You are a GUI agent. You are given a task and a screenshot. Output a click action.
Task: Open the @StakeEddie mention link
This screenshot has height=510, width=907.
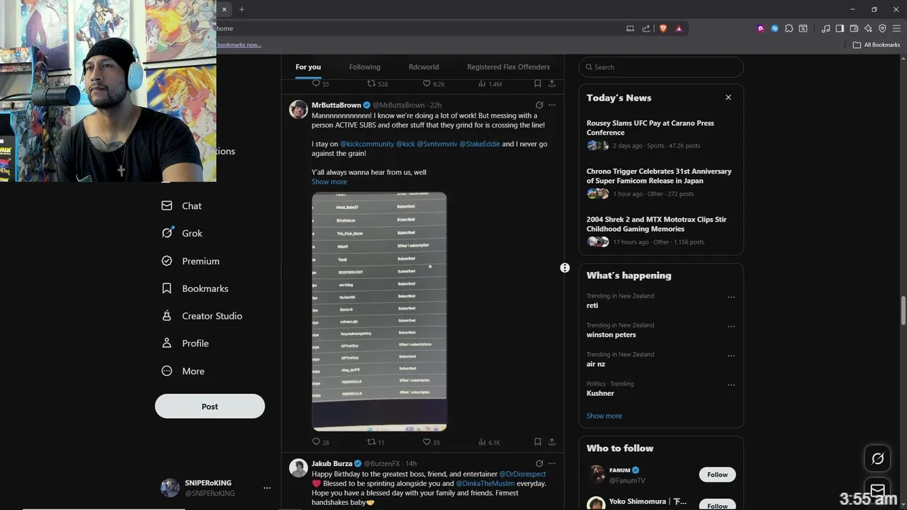click(x=480, y=144)
